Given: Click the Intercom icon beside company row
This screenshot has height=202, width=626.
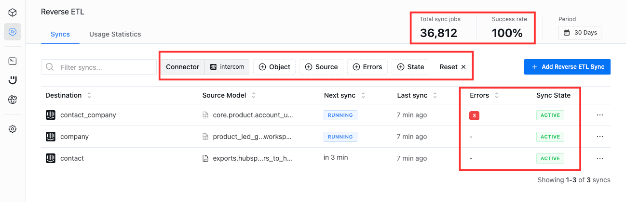Looking at the screenshot, I should point(51,137).
